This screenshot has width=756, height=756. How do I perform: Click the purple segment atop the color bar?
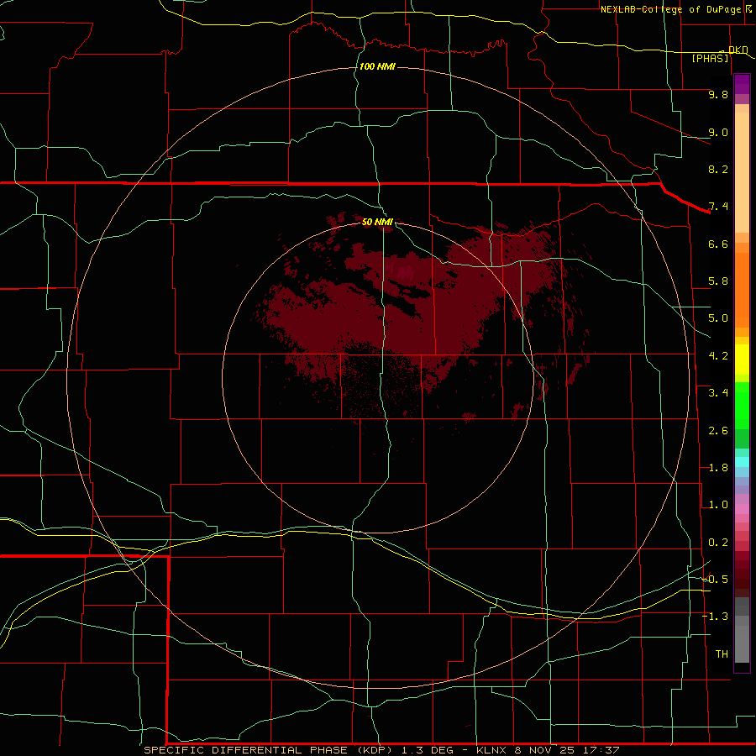(x=742, y=84)
